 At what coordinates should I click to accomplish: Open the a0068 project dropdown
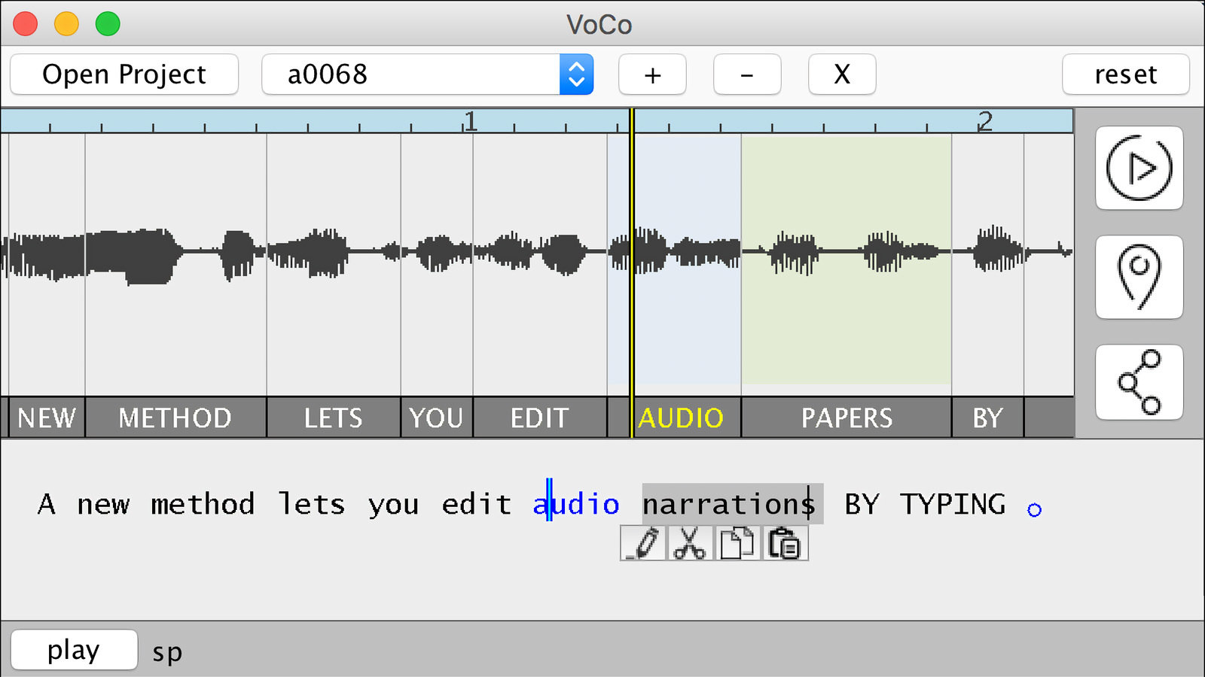[x=576, y=74]
